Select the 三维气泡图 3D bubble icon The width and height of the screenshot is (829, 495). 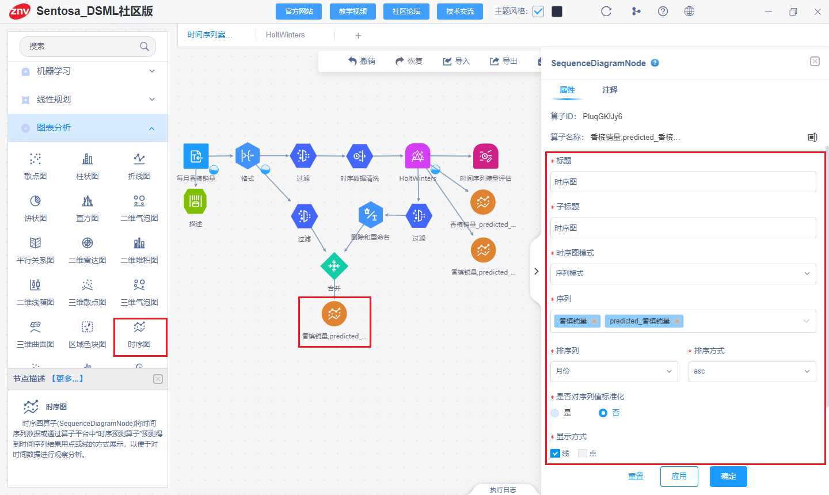coord(139,285)
